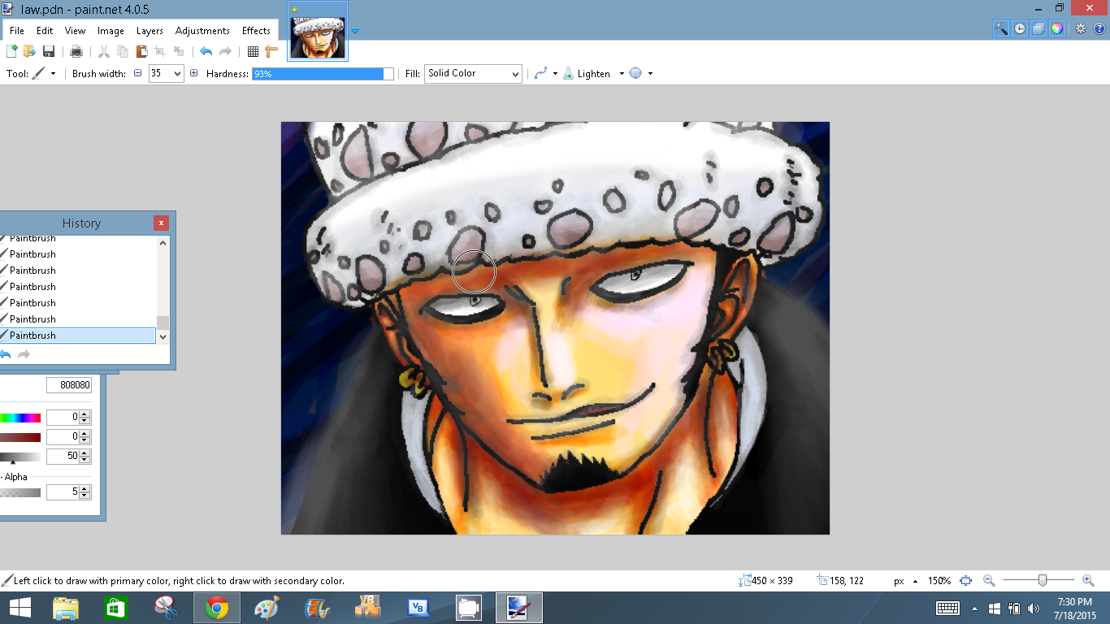1110x624 pixels.
Task: Open the selection clipping mode dropdown
Action: pos(640,73)
